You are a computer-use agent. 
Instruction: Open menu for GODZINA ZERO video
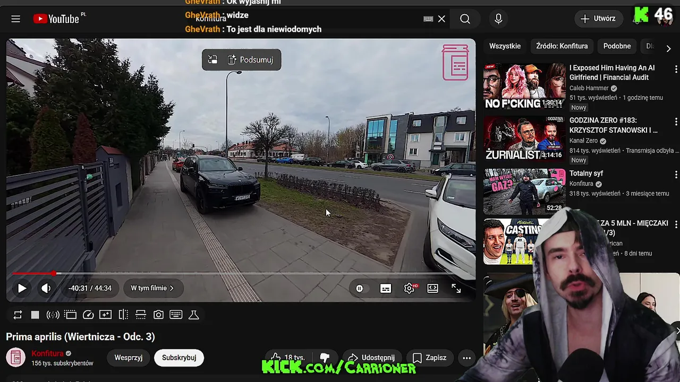(x=676, y=122)
